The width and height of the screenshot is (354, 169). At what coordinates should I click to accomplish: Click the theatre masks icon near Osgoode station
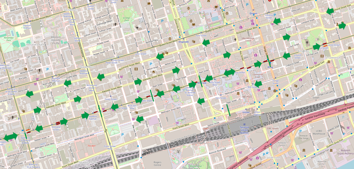[193, 41]
